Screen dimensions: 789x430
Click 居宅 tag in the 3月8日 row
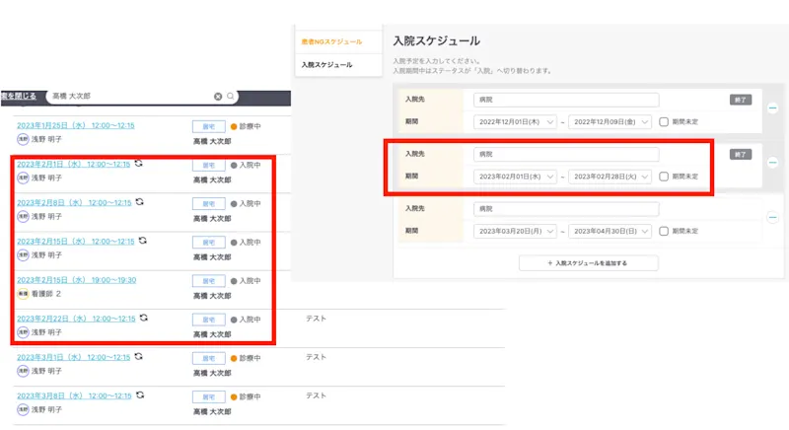pos(209,397)
